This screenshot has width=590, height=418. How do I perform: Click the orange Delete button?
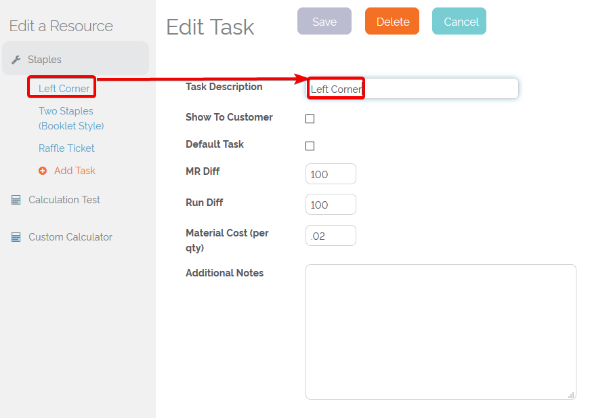coord(392,21)
